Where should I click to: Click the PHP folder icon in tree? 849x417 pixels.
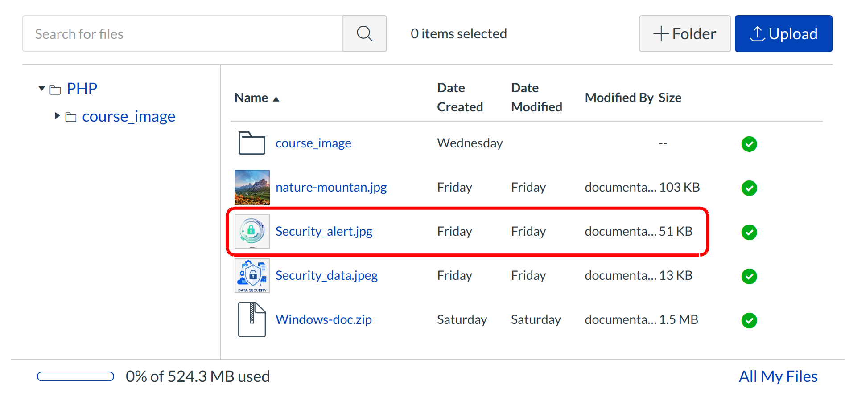click(x=55, y=90)
